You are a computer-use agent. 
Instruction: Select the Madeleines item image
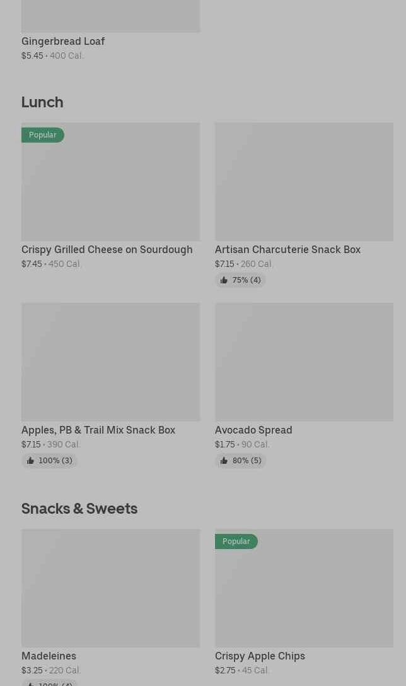[x=110, y=588]
